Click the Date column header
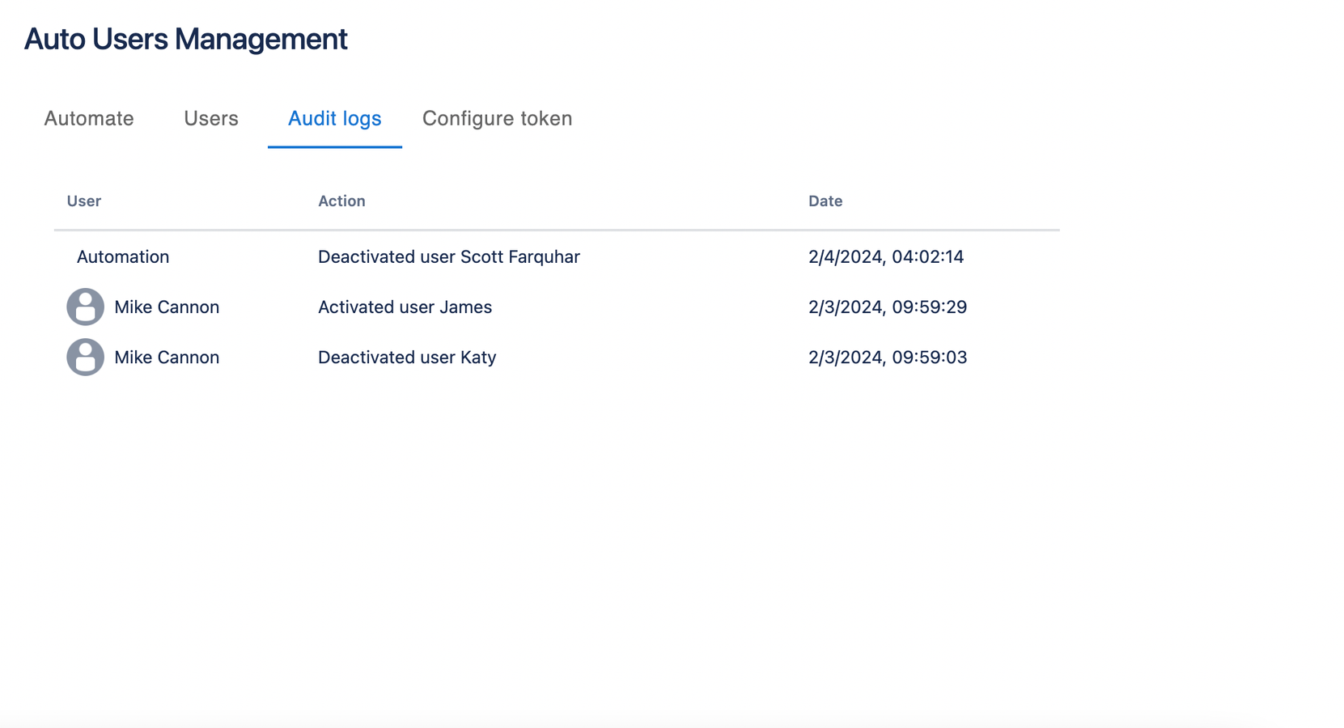1344x728 pixels. pos(825,201)
